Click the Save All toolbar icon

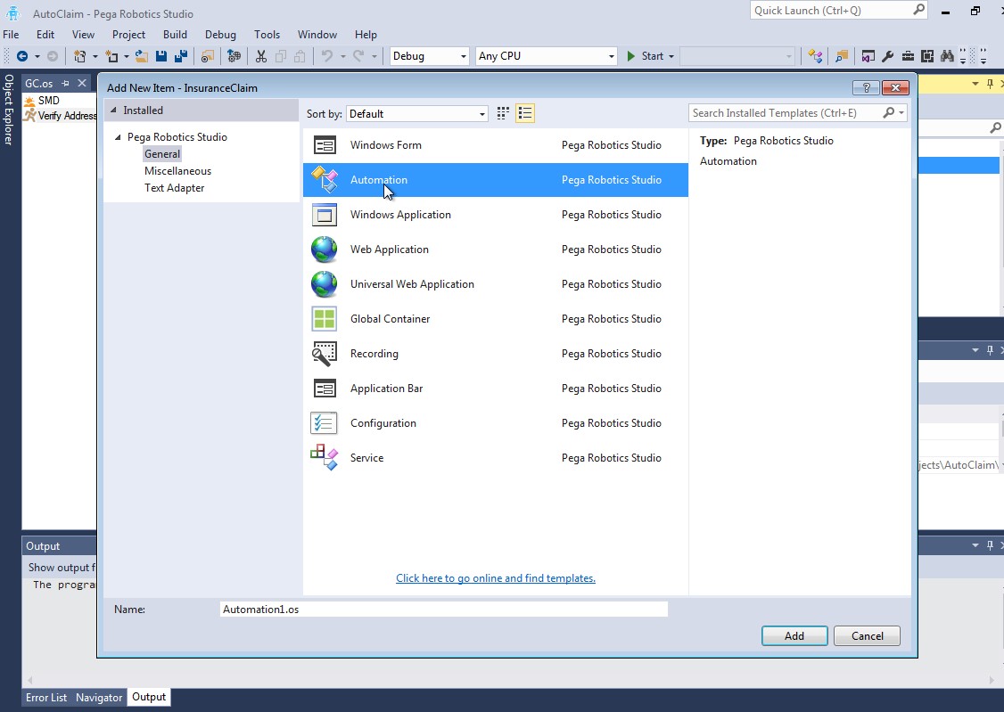click(180, 54)
